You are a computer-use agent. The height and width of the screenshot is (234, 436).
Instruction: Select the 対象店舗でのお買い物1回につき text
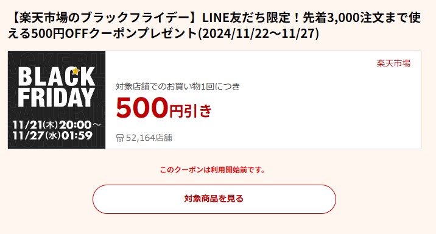point(178,87)
